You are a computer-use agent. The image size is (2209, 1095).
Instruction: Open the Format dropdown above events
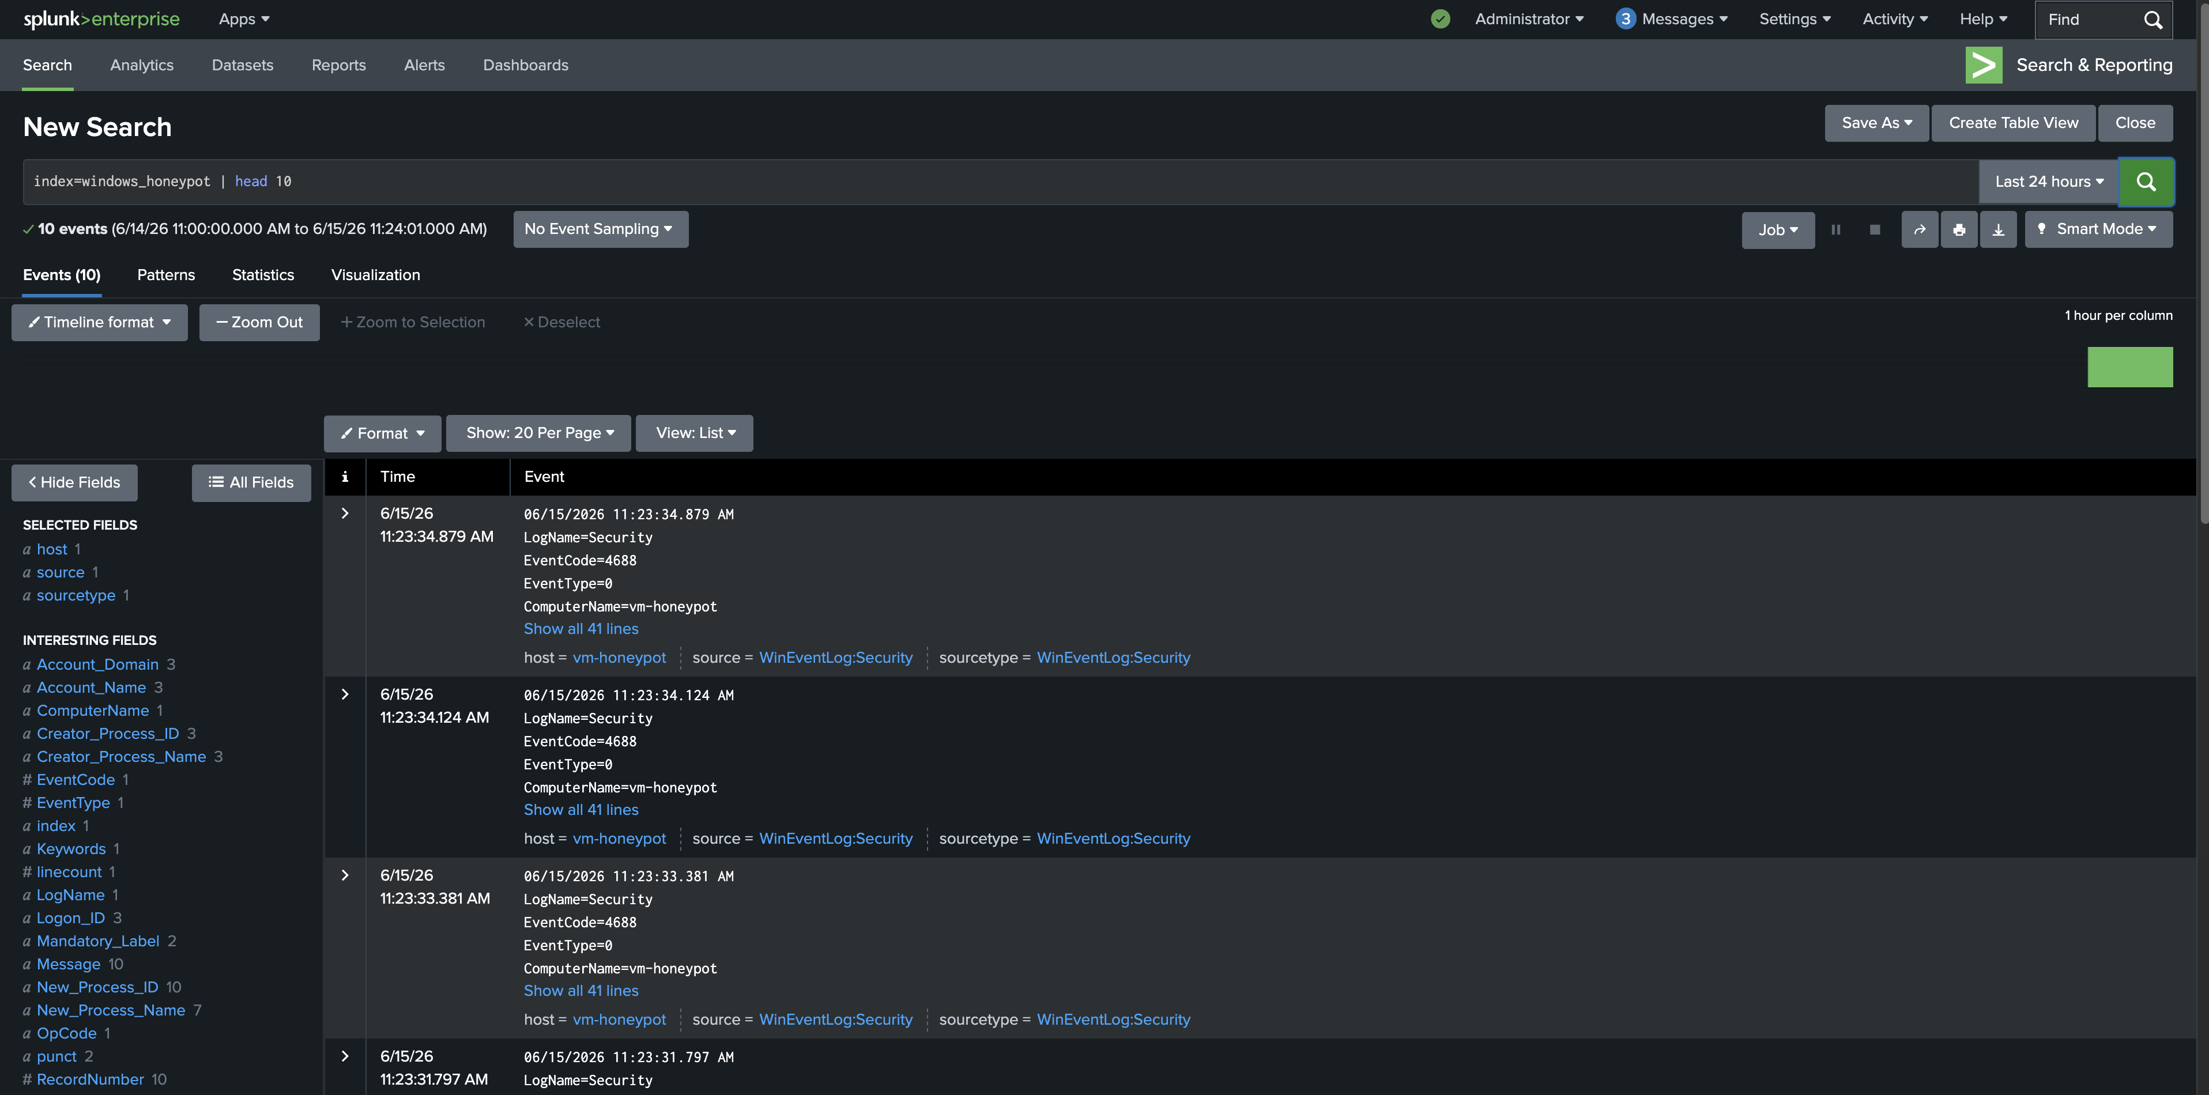tap(382, 433)
